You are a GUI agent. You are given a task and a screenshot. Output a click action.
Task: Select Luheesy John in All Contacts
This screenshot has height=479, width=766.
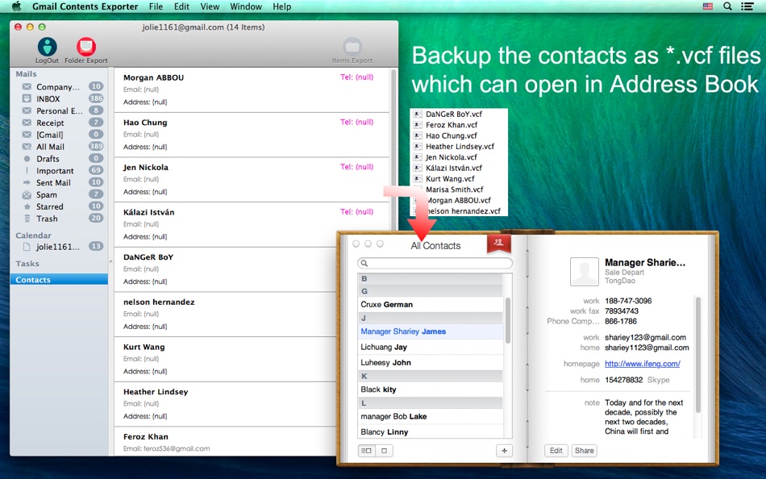[x=431, y=363]
